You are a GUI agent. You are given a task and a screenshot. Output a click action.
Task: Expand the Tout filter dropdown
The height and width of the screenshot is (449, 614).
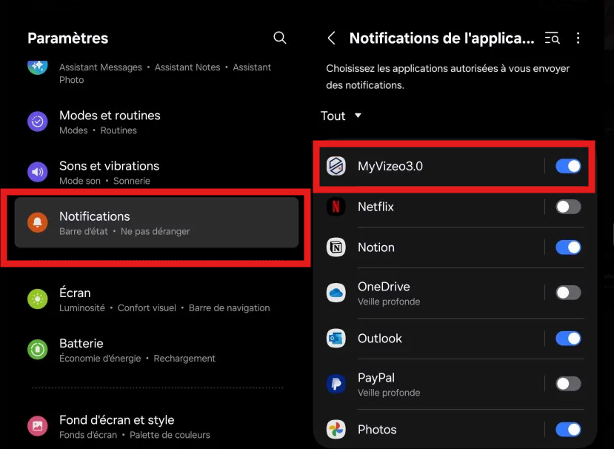tap(341, 116)
